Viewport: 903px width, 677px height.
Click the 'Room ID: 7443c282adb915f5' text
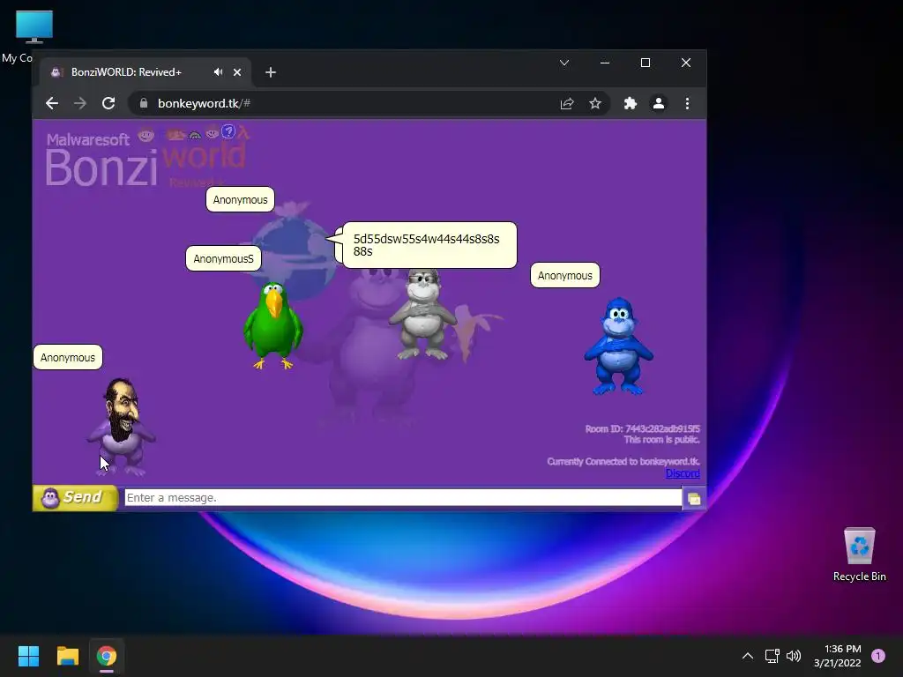click(x=643, y=428)
